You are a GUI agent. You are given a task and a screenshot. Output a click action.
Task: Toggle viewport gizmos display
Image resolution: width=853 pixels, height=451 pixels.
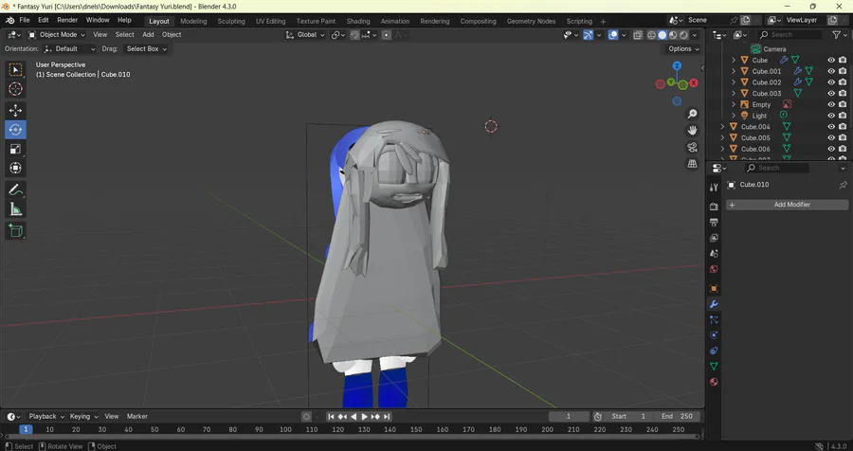point(588,35)
